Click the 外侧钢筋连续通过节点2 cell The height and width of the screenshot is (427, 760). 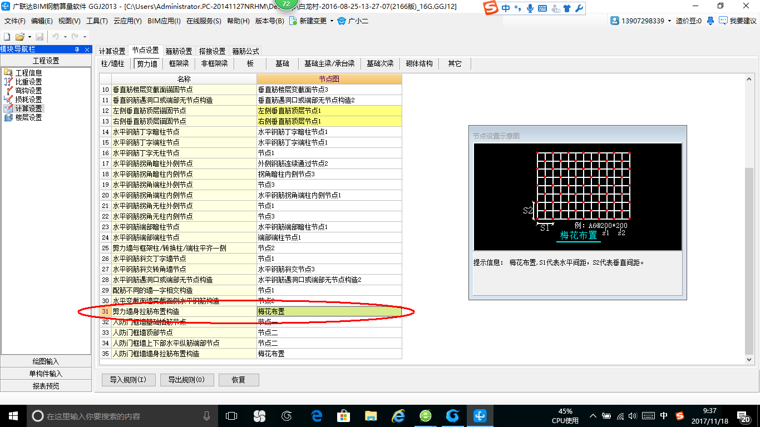pos(329,163)
